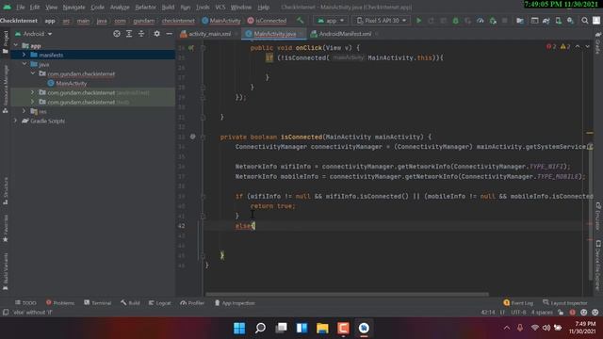Open the Layout Inspector panel

(565, 303)
